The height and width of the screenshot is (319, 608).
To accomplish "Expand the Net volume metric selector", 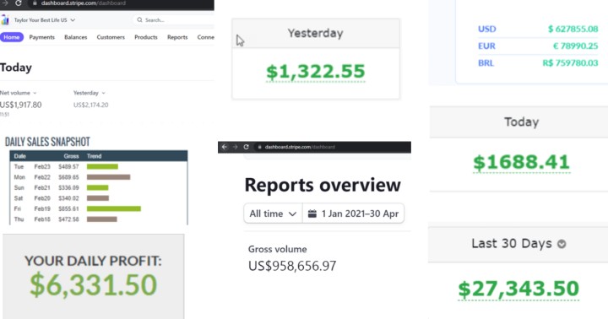I will click(x=19, y=93).
